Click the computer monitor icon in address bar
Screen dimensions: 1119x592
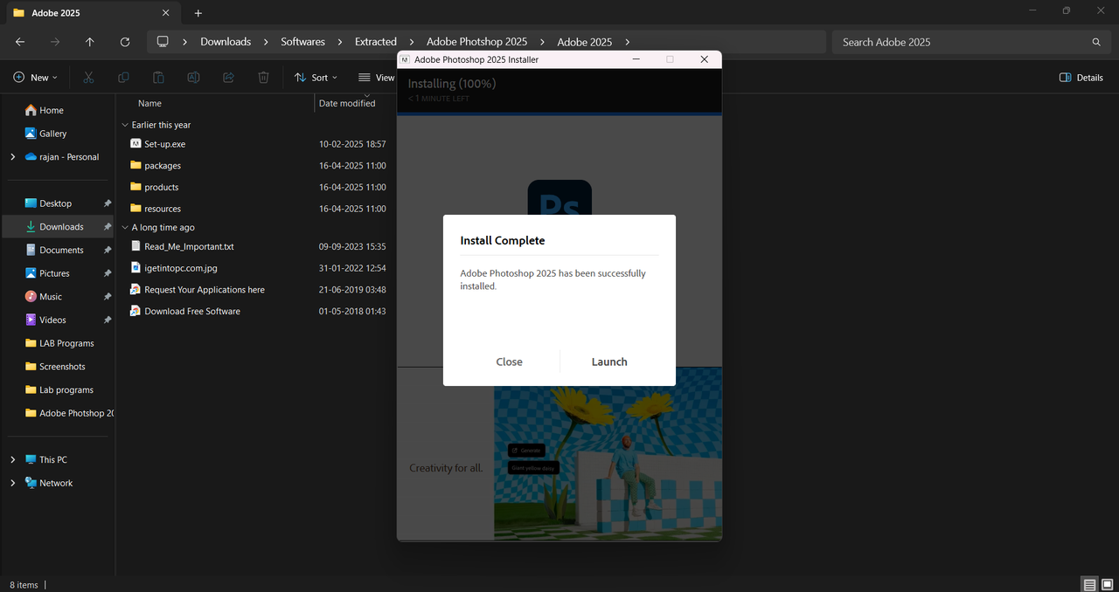(x=163, y=42)
